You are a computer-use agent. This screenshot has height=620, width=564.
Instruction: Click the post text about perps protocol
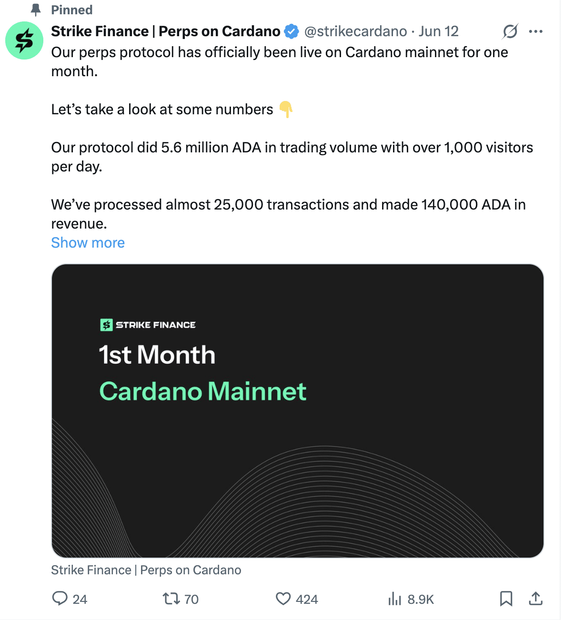click(x=292, y=138)
